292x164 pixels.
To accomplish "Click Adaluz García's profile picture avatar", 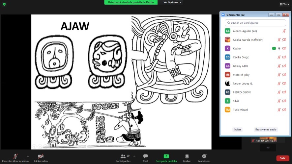I will pos(227,40).
